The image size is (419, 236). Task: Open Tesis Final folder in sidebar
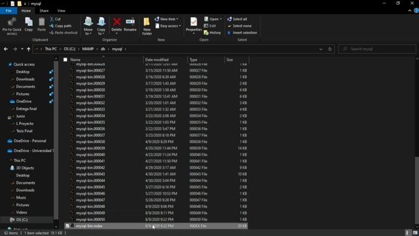pos(24,131)
